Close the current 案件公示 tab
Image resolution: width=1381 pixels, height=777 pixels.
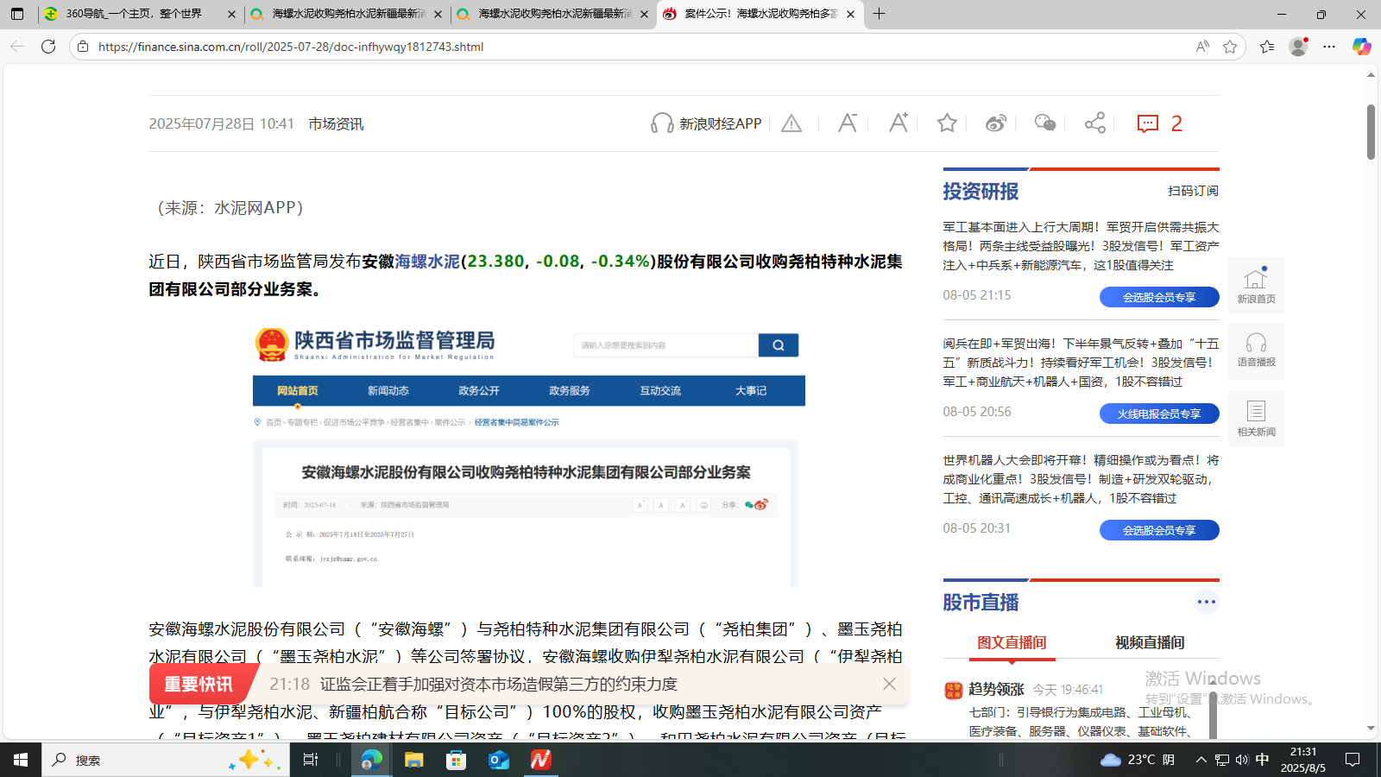(850, 14)
